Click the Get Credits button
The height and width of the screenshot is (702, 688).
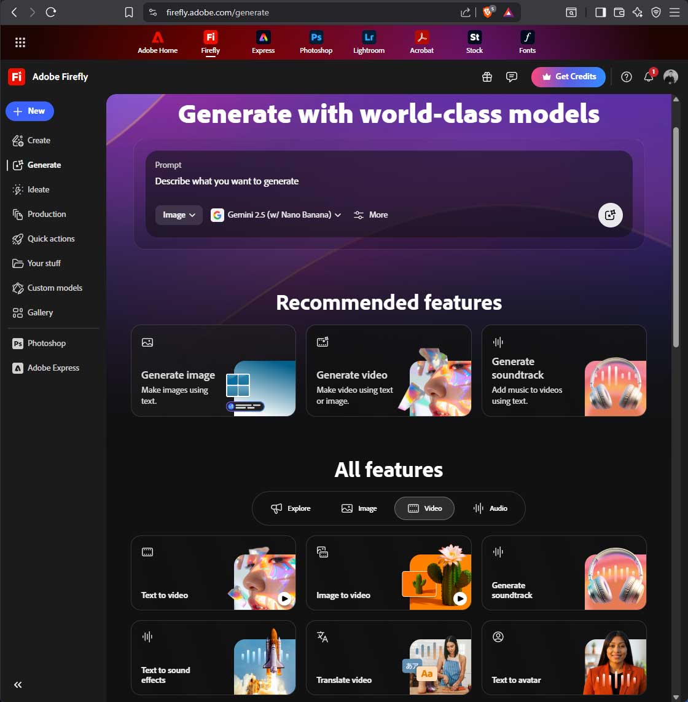pyautogui.click(x=568, y=77)
